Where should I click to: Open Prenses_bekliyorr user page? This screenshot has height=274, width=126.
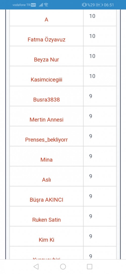point(46,140)
